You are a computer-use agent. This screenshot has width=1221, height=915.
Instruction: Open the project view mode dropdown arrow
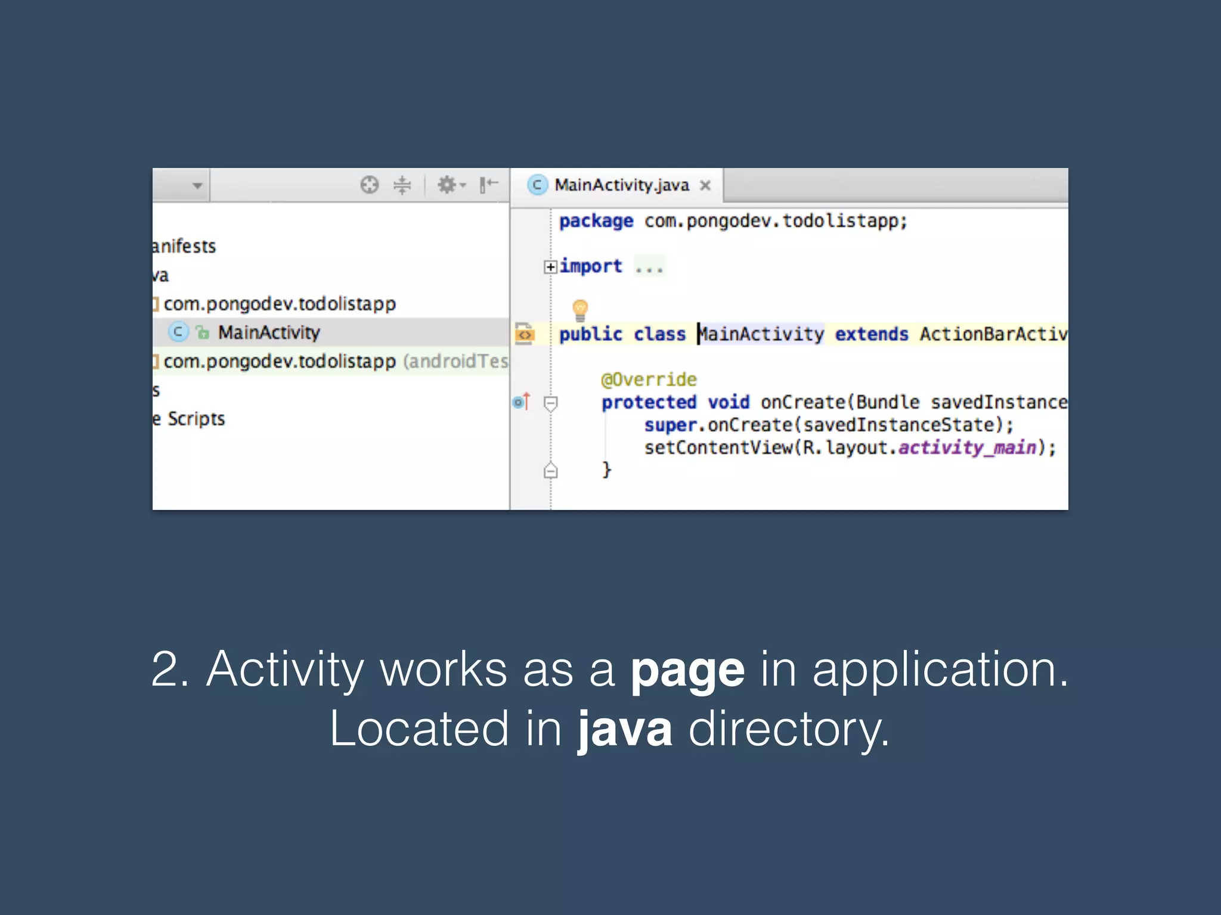point(197,186)
